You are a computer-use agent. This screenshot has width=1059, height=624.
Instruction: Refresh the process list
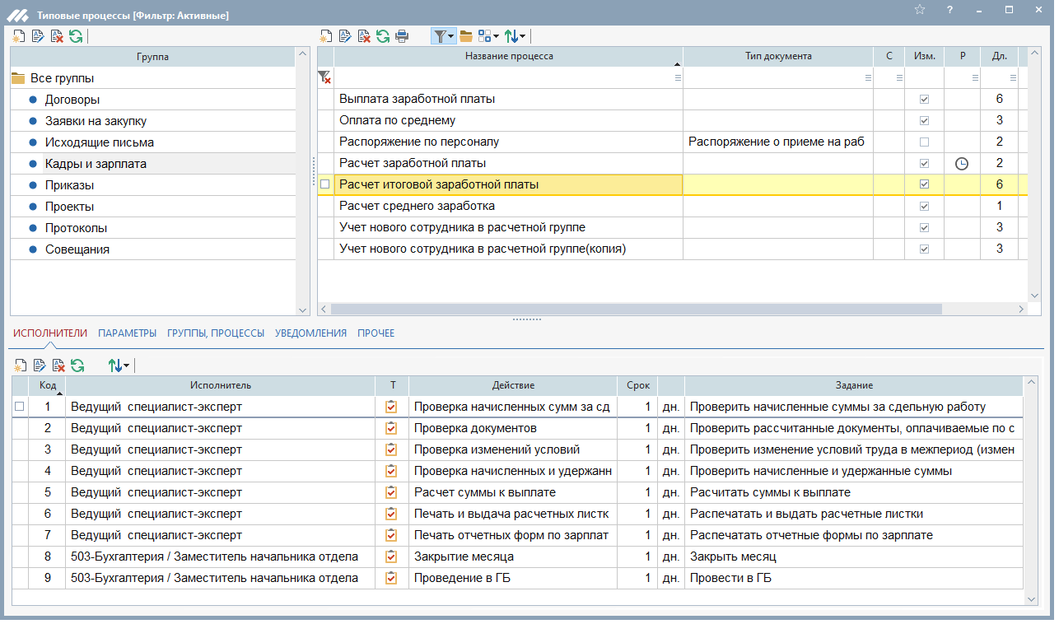tap(383, 36)
